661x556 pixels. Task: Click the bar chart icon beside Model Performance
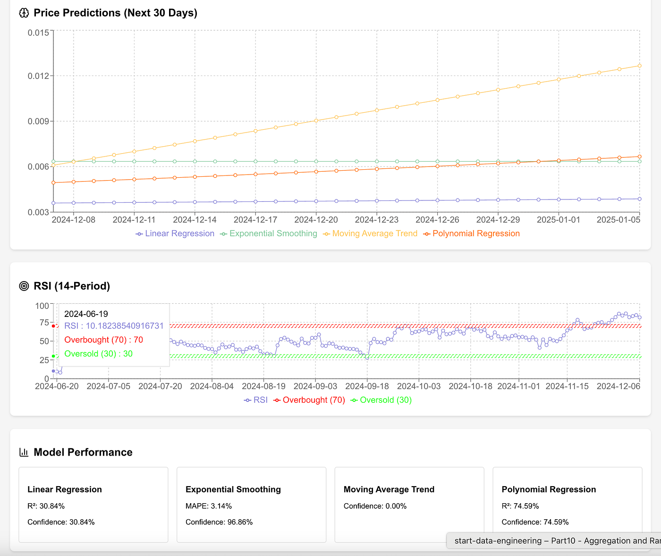point(24,452)
